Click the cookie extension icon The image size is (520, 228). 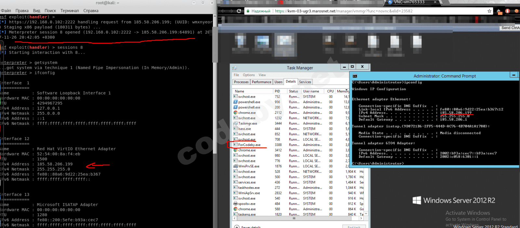pos(516,11)
